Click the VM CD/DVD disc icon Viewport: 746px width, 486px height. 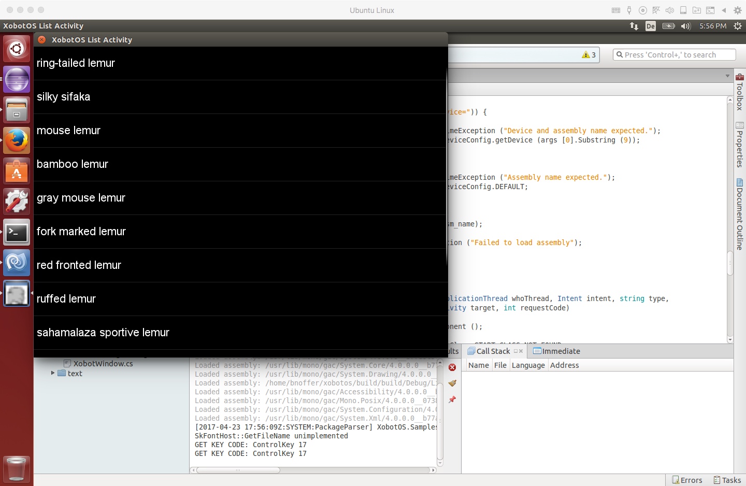coord(643,10)
